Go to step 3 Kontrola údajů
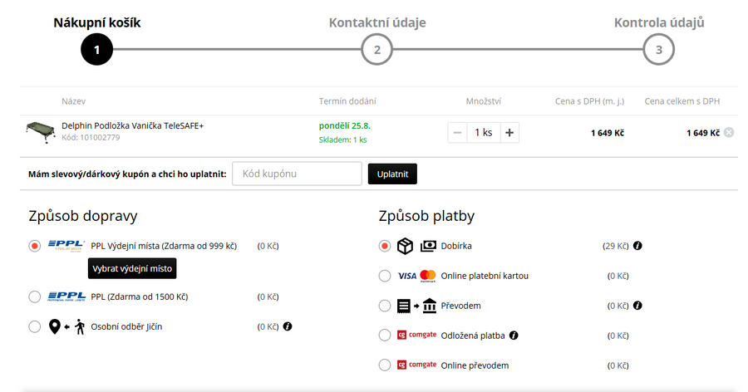The width and height of the screenshot is (748, 392). coord(658,49)
